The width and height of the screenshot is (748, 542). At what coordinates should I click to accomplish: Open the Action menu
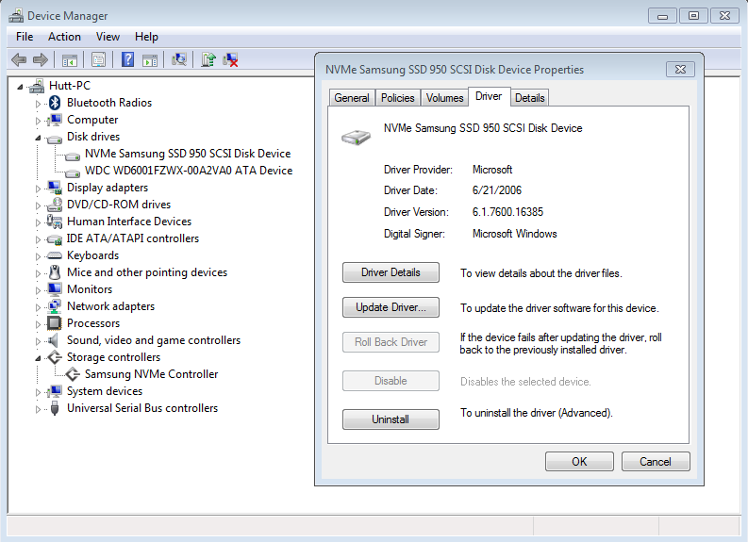pos(64,37)
